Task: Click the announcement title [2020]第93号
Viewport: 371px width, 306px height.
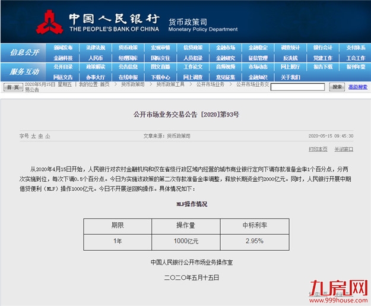Action: tap(186, 115)
